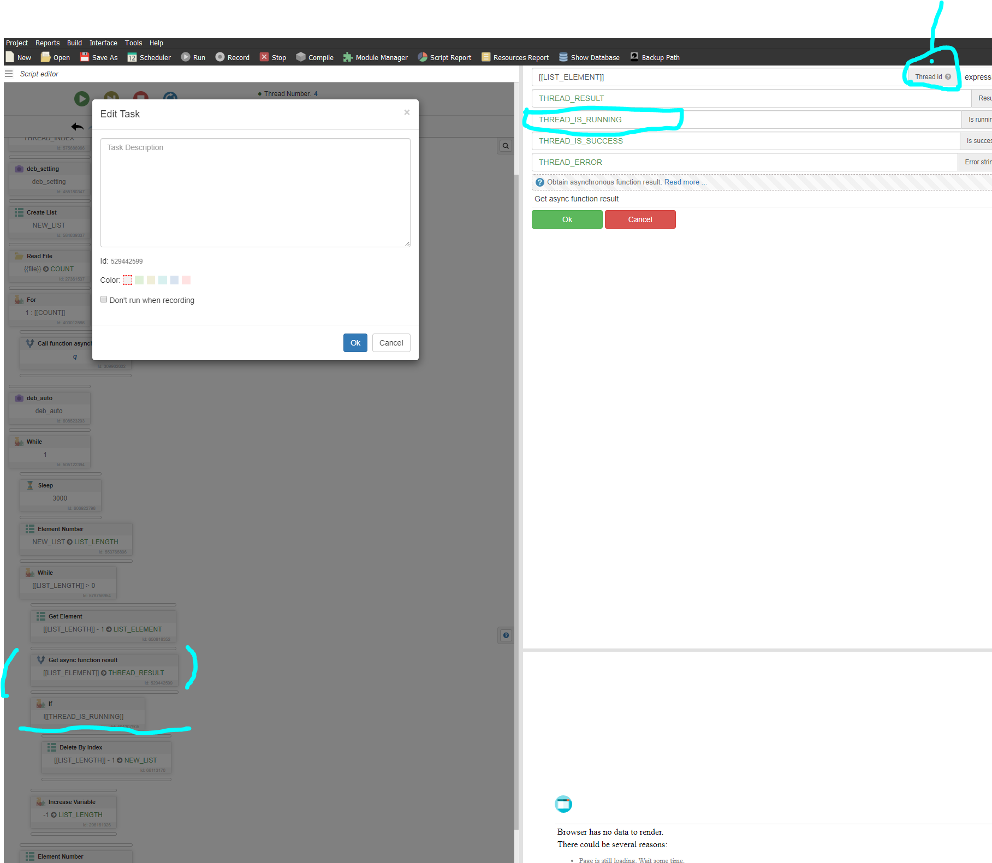
Task: Click the red Cancel button in right panel
Action: 640,219
